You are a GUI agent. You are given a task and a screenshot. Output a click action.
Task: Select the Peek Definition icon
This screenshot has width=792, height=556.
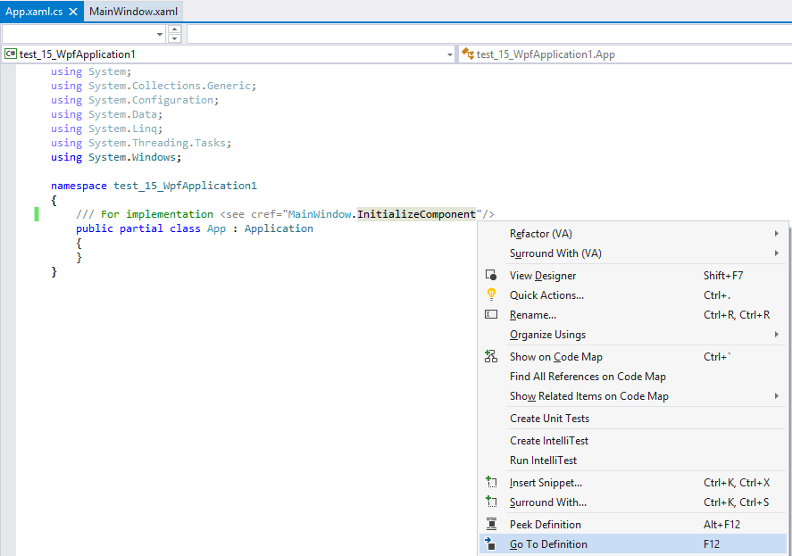click(x=492, y=524)
